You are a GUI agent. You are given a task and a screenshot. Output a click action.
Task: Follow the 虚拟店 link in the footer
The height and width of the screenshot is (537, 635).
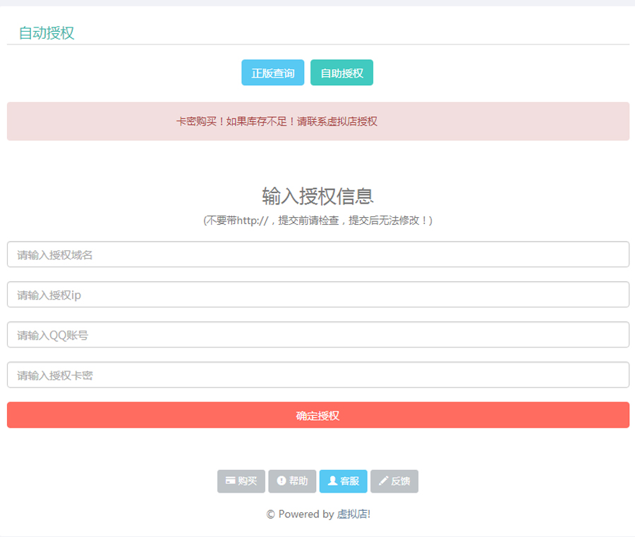353,514
